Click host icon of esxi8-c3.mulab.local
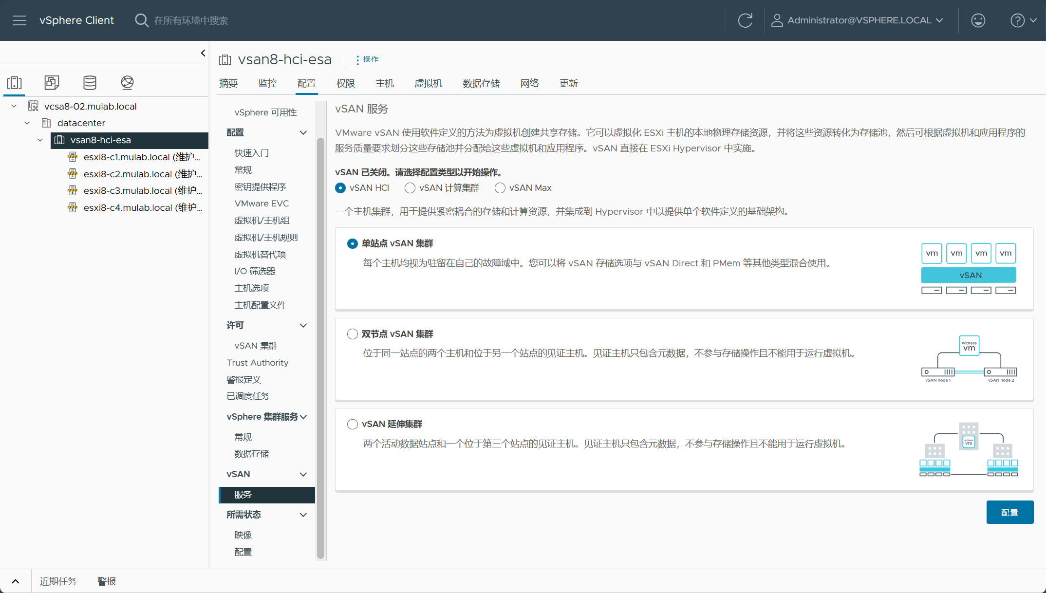1046x593 pixels. (x=73, y=190)
